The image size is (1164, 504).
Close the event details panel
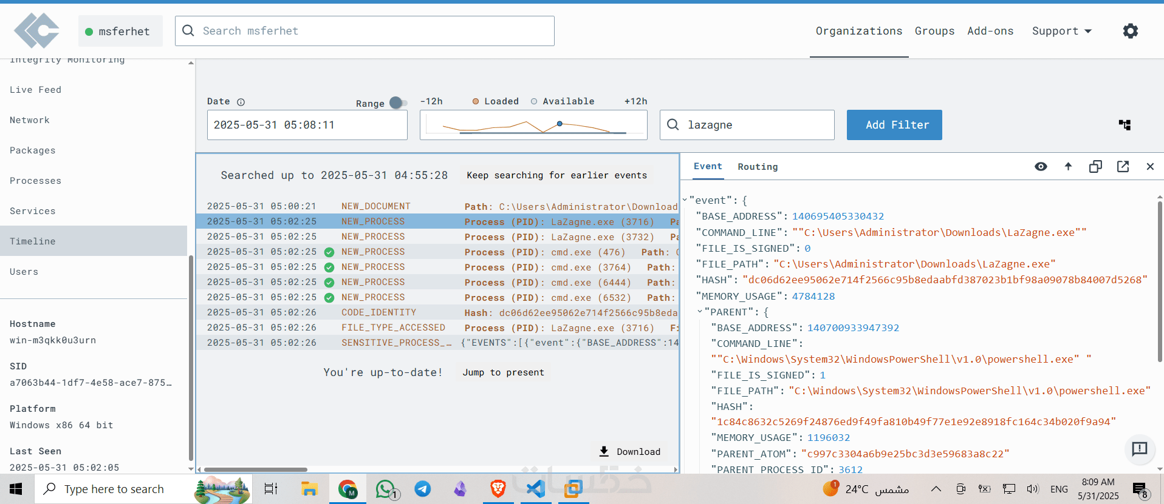point(1150,166)
